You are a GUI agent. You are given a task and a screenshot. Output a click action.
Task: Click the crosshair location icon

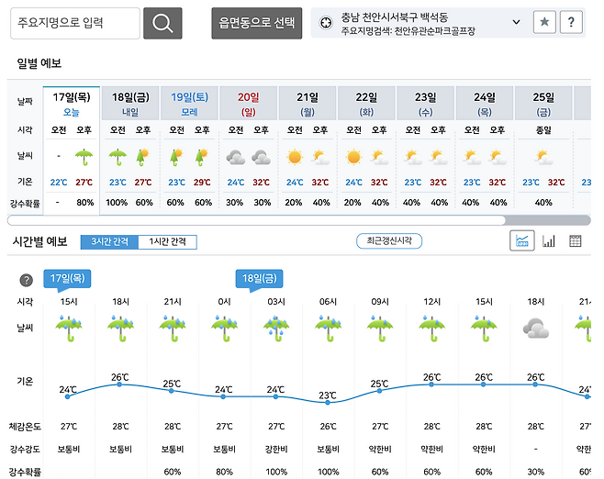pos(326,21)
